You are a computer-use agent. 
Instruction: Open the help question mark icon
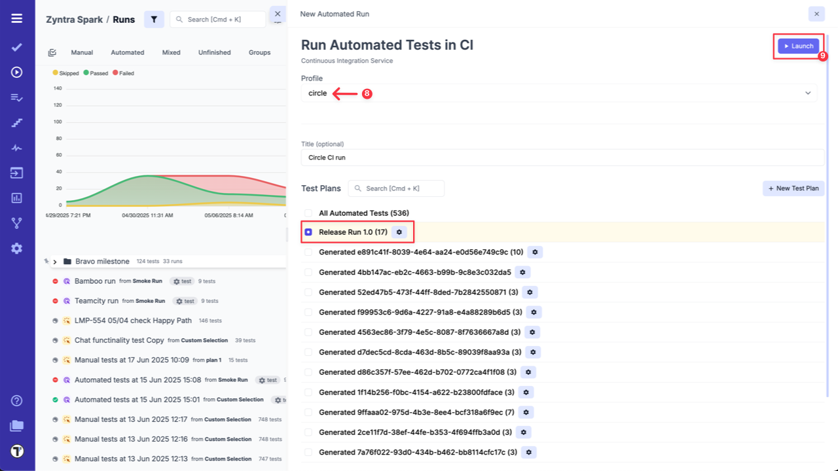pos(16,400)
